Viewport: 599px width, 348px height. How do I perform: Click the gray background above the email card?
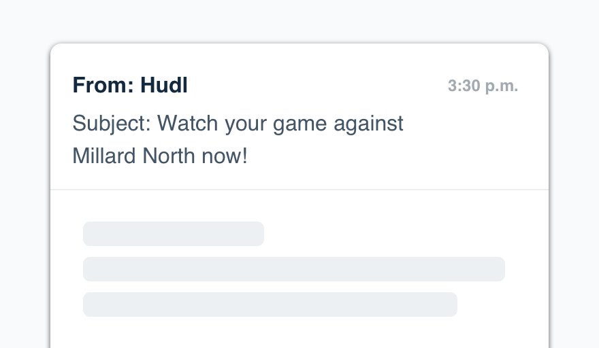pyautogui.click(x=299, y=20)
